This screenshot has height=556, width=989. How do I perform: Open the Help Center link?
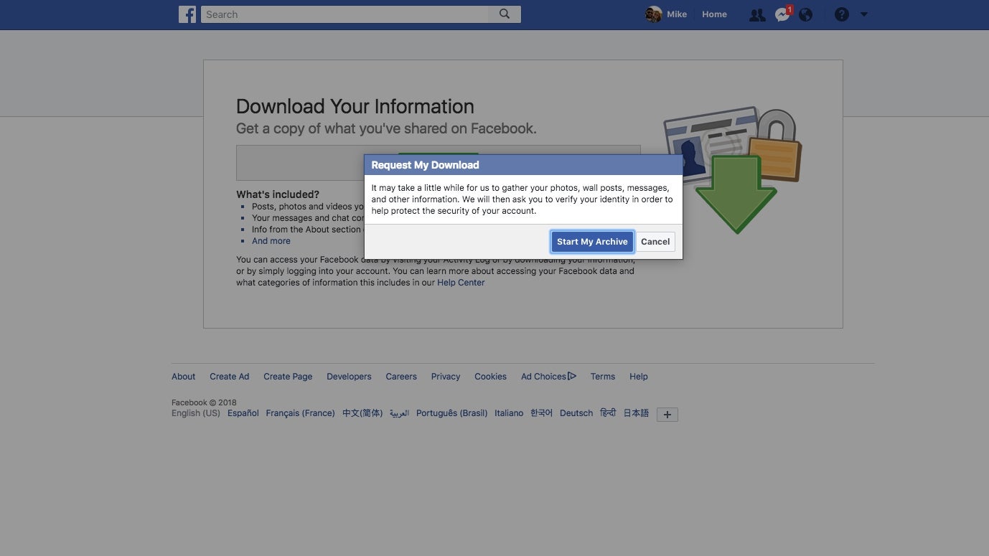(461, 283)
